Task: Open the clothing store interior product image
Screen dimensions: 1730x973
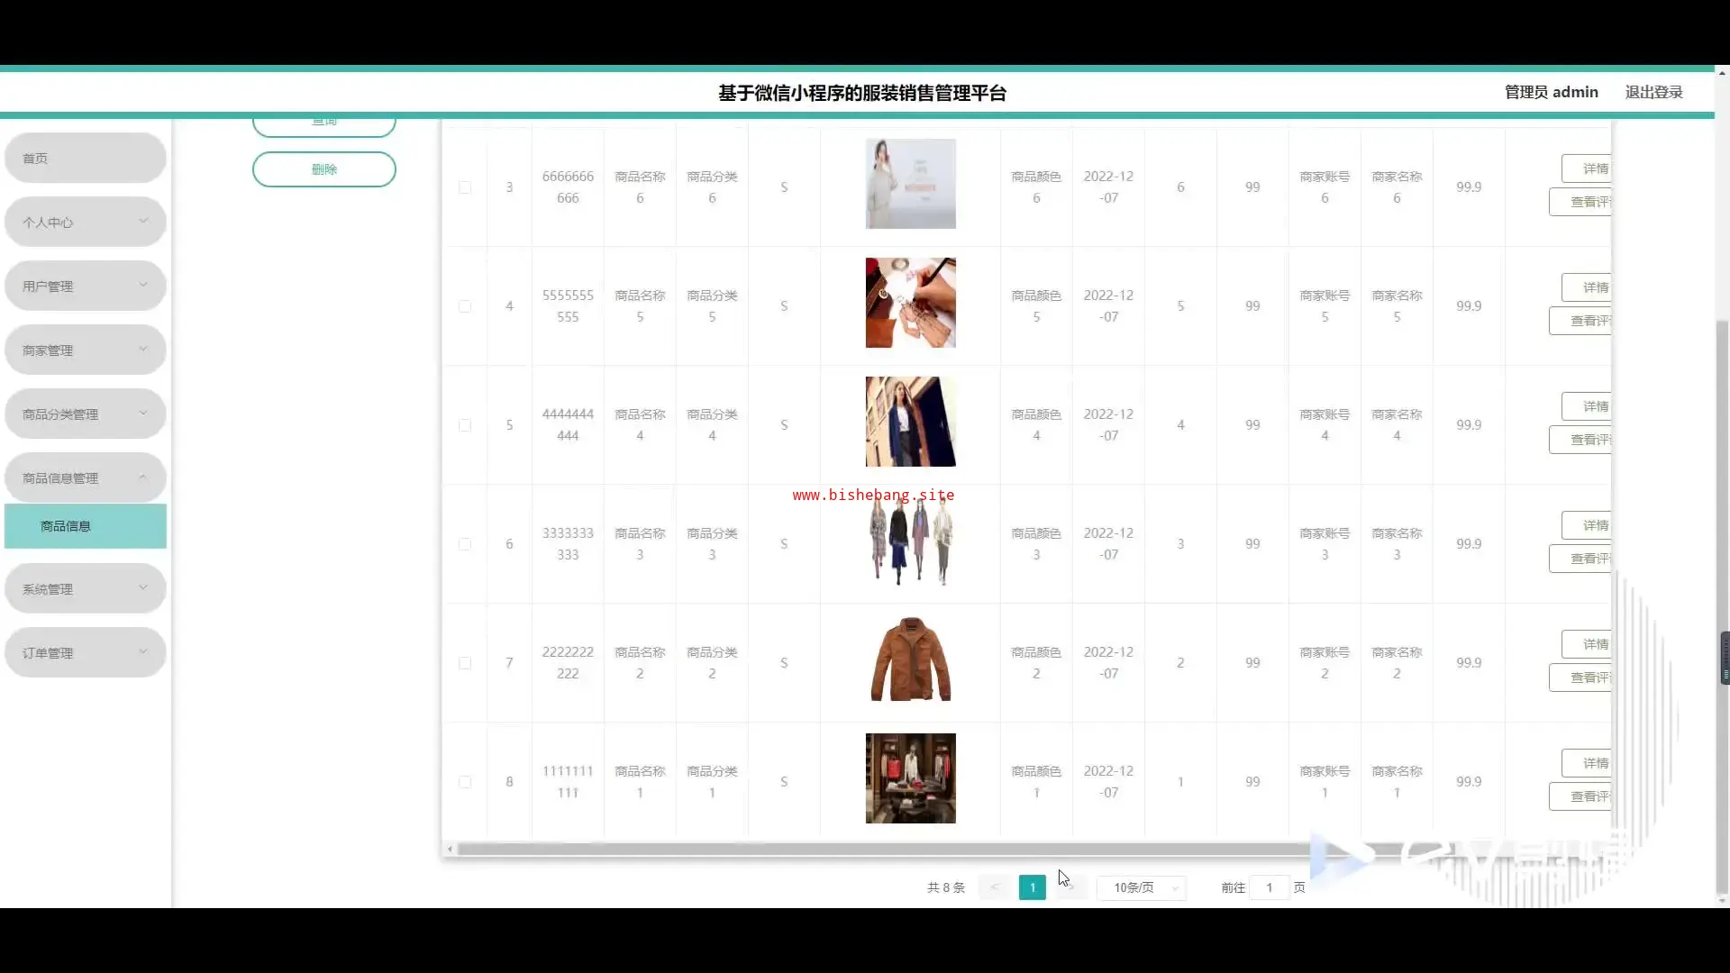Action: point(910,778)
